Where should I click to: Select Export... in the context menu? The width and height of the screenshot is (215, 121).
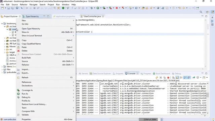(x=46, y=73)
